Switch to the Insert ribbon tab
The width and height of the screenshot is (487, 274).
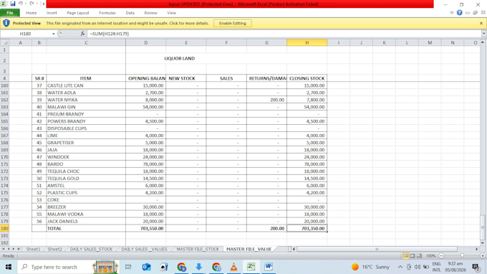tap(52, 13)
